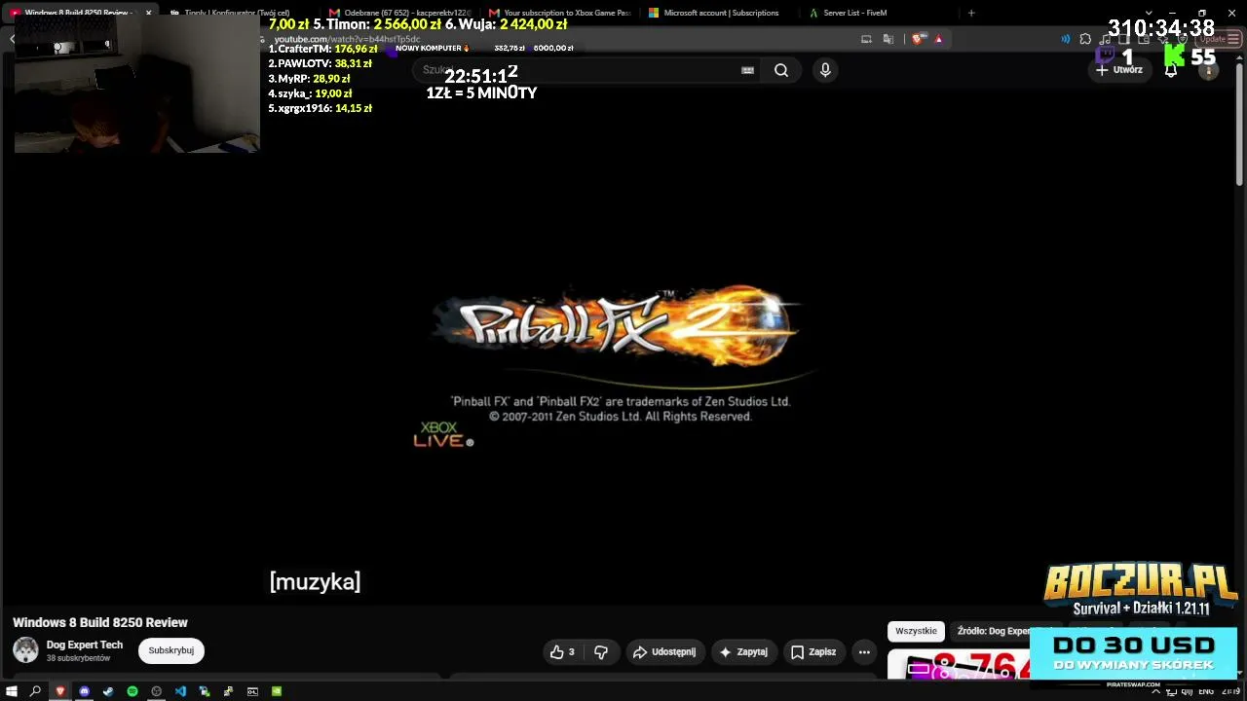The height and width of the screenshot is (701, 1247).
Task: Subscribe to Dog Expert Tech channel
Action: tap(171, 650)
